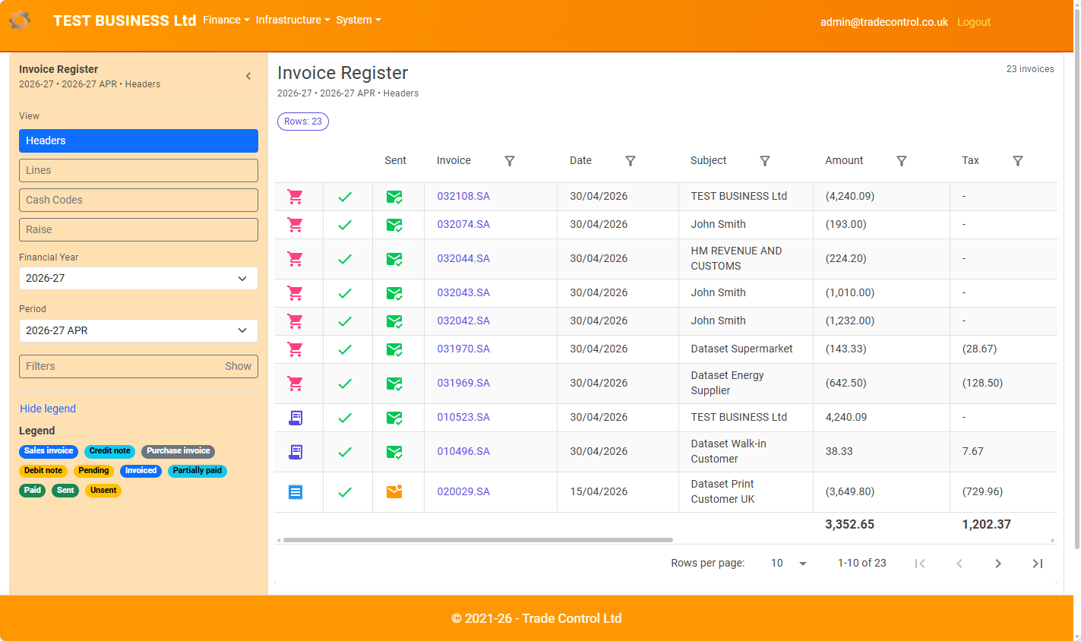Open the System menu
This screenshot has height=641, width=1081.
point(359,20)
